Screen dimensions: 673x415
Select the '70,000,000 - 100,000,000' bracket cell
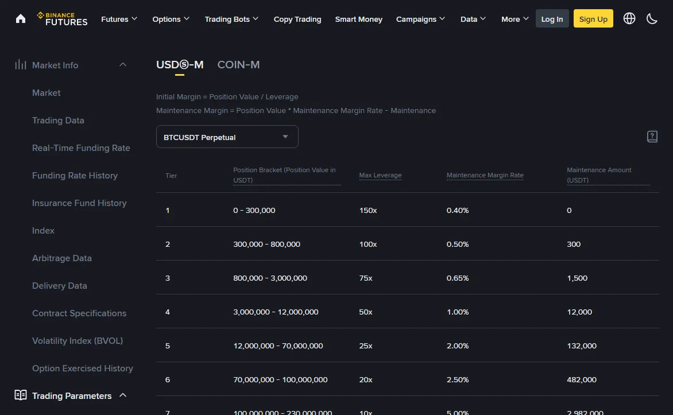click(280, 380)
